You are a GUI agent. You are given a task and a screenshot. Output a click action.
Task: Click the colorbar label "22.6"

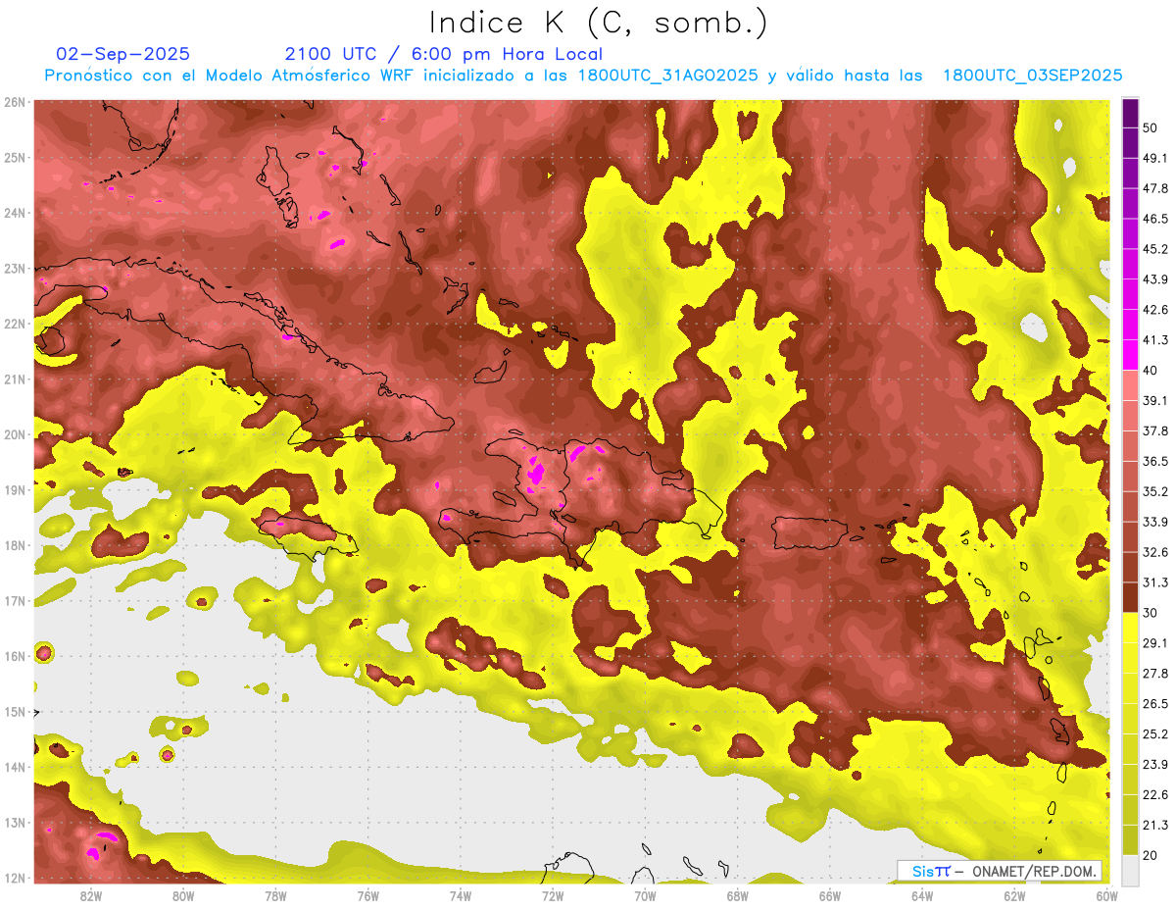1154,795
